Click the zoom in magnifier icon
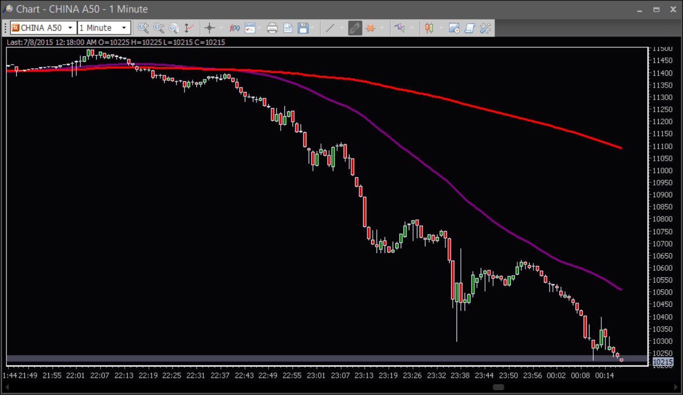The width and height of the screenshot is (683, 395). tap(143, 28)
